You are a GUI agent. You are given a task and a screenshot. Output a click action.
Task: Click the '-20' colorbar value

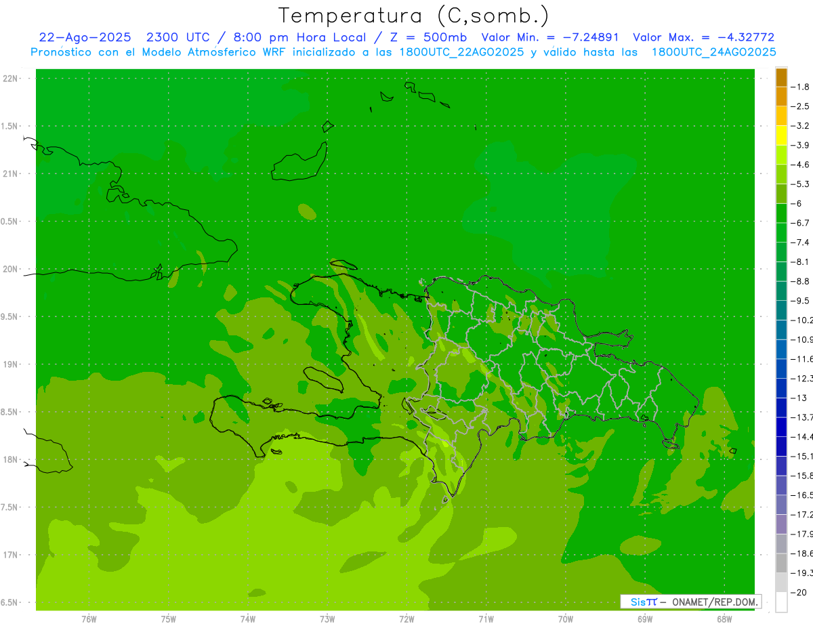(x=798, y=592)
